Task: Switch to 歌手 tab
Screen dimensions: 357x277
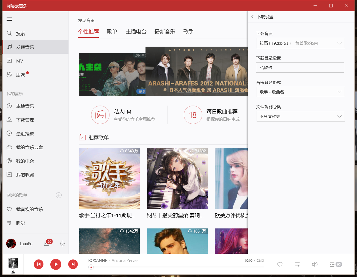Action: click(188, 32)
